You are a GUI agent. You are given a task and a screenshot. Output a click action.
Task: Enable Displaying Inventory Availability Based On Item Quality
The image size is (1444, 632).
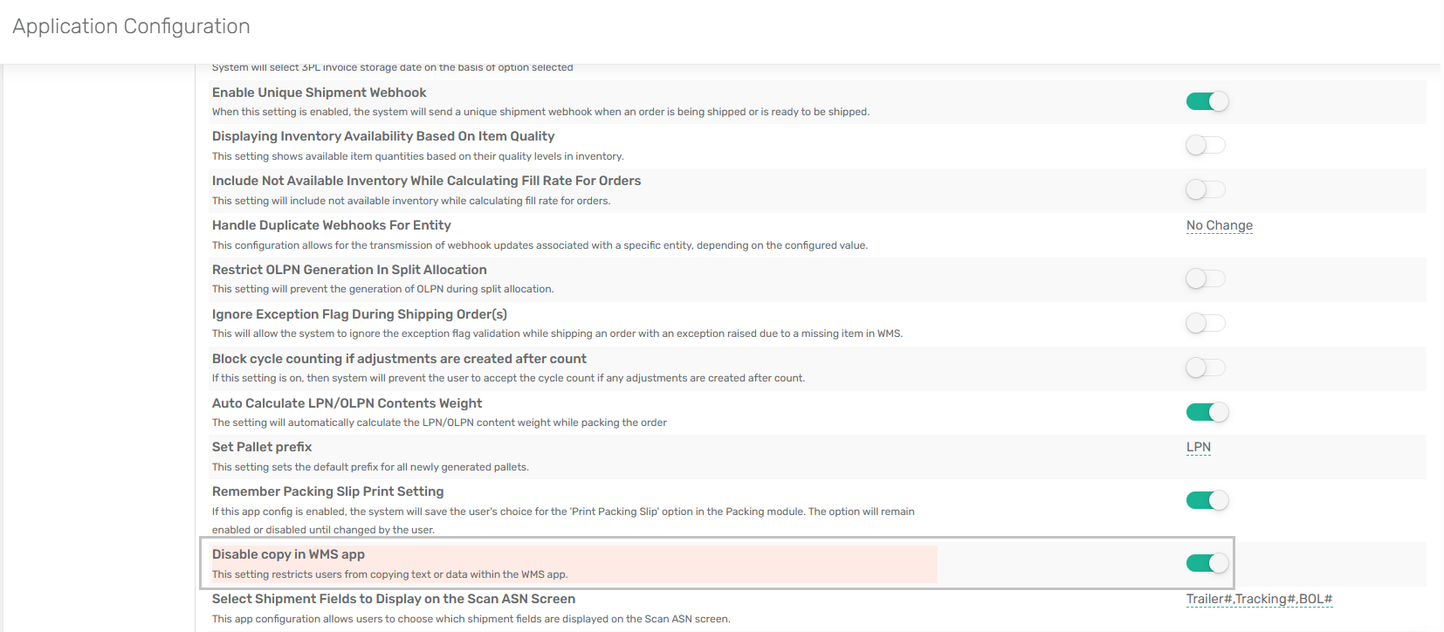[1206, 145]
